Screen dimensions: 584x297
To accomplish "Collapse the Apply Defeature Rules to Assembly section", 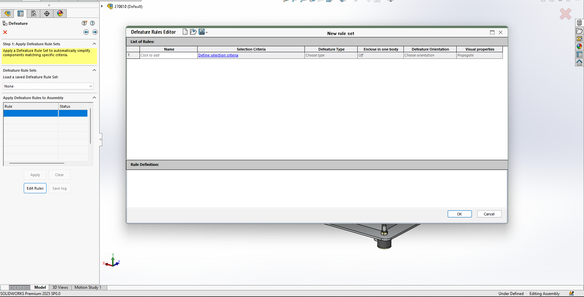I will click(x=94, y=98).
